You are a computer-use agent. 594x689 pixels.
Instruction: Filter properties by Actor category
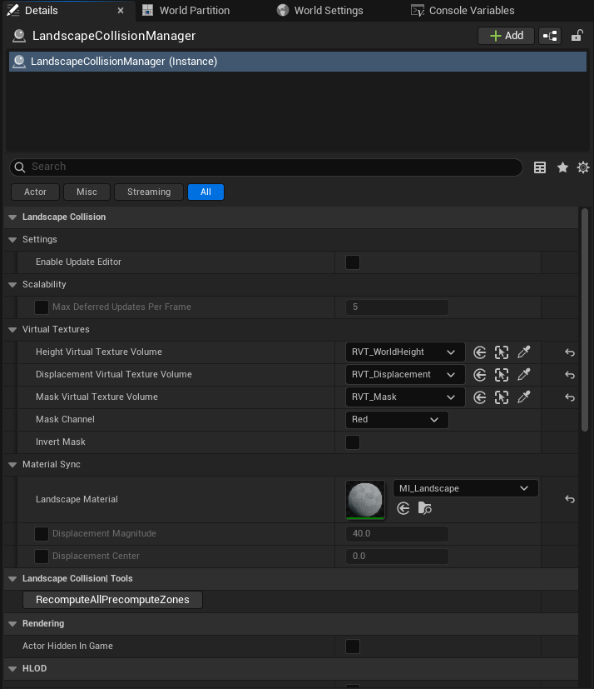pyautogui.click(x=35, y=192)
